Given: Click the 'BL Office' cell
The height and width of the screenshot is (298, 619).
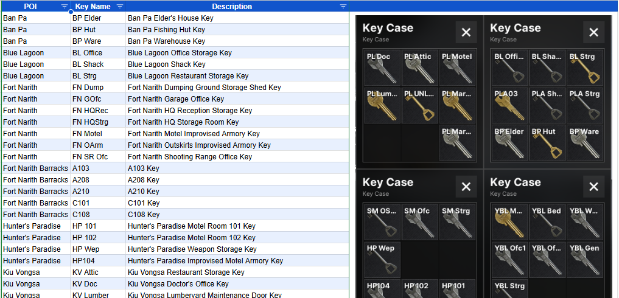Looking at the screenshot, I should click(99, 52).
